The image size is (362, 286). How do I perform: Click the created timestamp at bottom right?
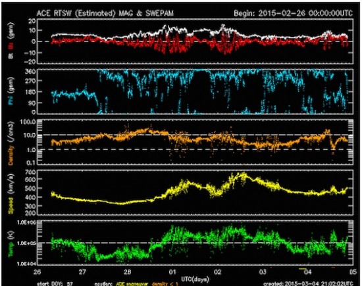click(x=309, y=283)
